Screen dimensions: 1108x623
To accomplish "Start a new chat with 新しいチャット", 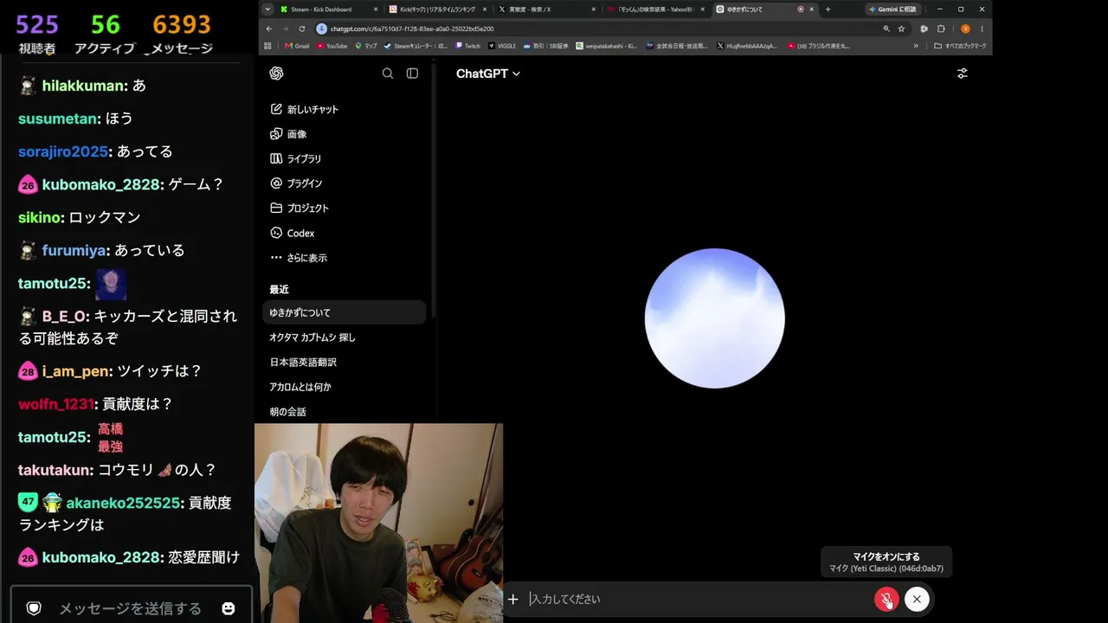I will point(345,109).
